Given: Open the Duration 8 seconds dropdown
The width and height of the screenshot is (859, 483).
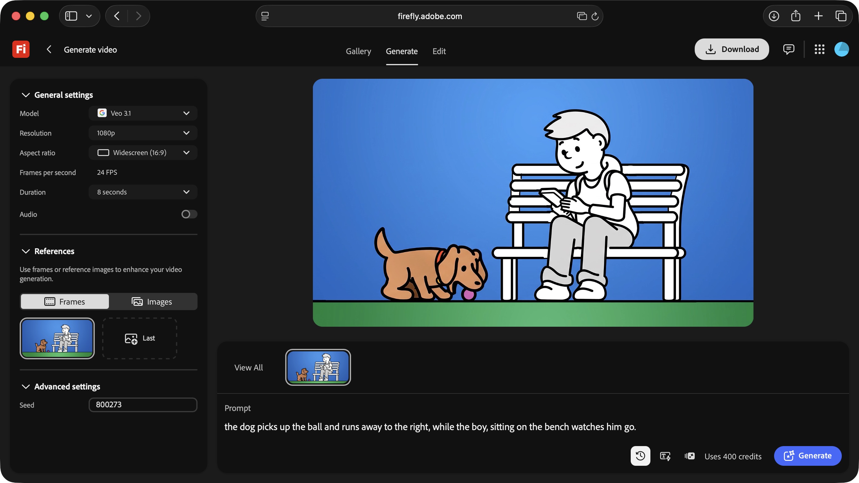Looking at the screenshot, I should pyautogui.click(x=143, y=192).
